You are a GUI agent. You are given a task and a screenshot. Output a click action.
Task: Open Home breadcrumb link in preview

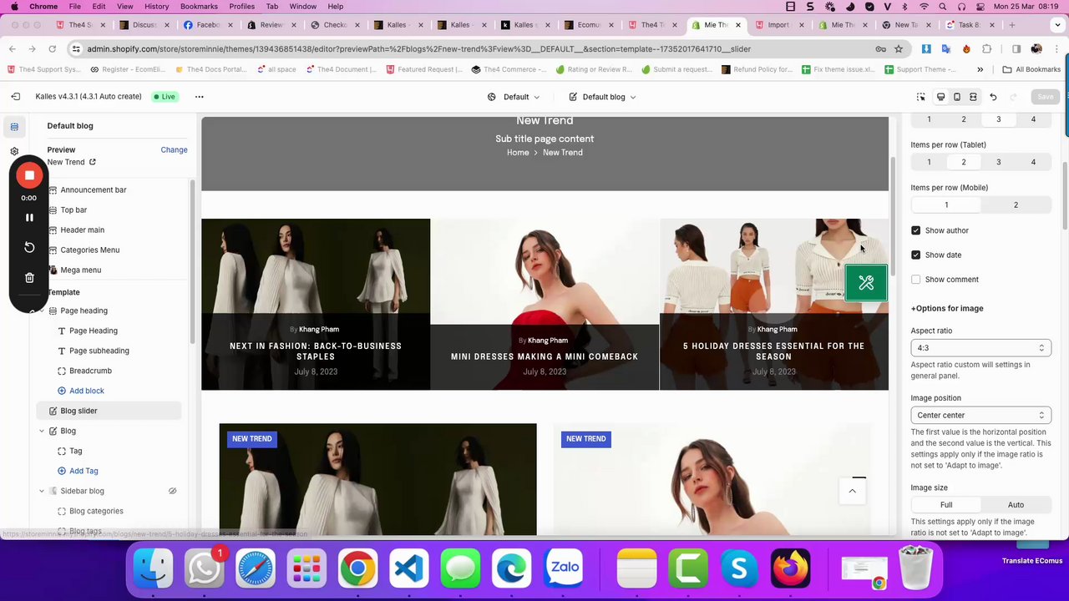coord(518,153)
